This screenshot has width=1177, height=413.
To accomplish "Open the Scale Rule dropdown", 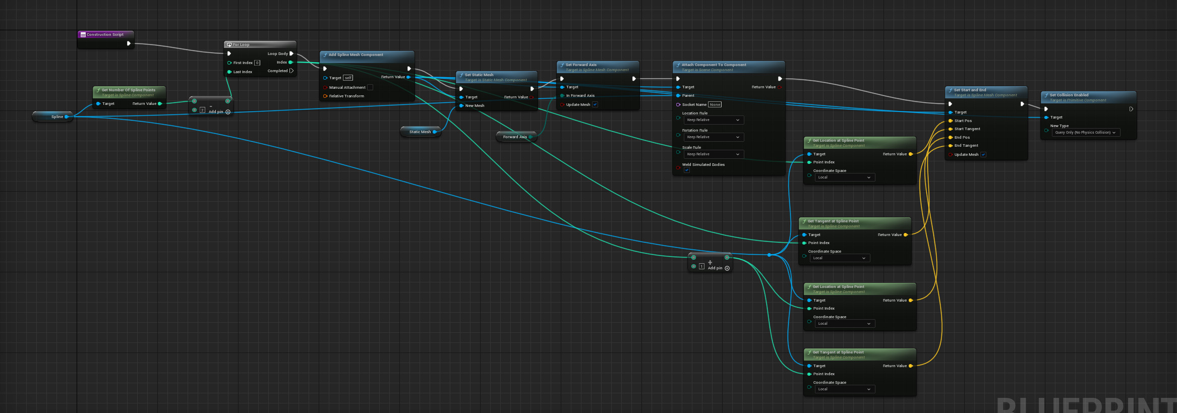I will [713, 154].
